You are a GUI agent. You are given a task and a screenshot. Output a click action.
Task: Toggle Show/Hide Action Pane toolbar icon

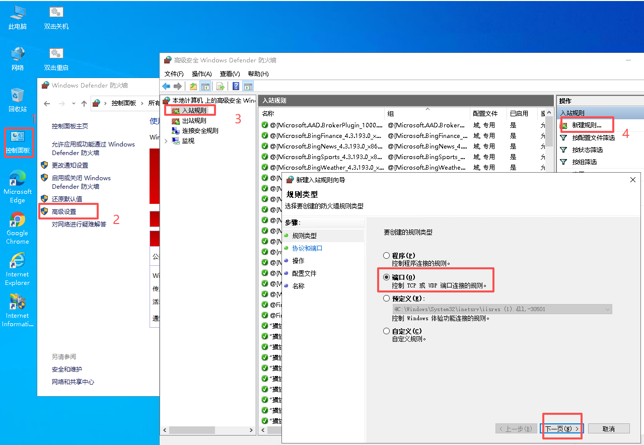248,86
